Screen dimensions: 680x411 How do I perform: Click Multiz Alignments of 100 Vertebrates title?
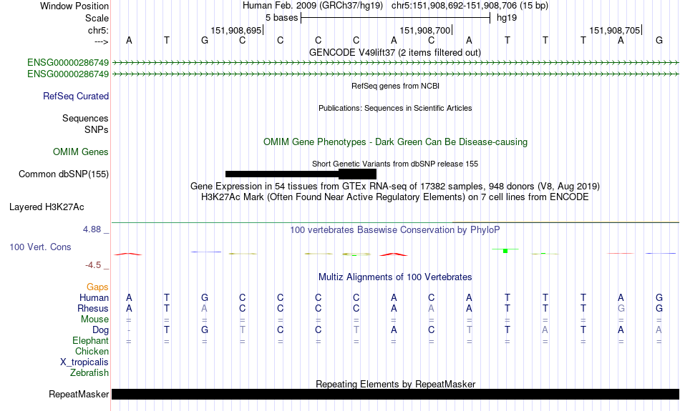pos(395,277)
